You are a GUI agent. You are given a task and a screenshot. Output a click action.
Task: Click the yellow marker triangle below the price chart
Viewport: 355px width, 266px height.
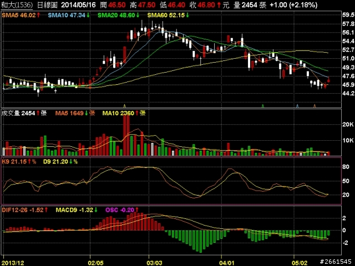coord(124,106)
